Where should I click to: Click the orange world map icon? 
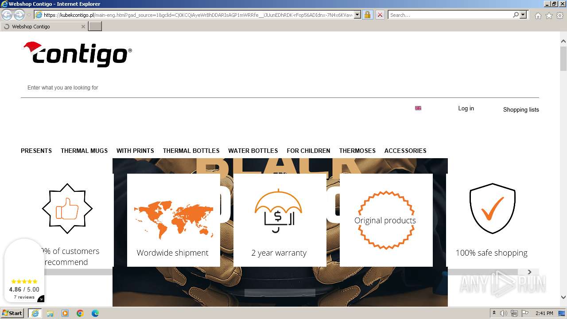click(x=174, y=219)
